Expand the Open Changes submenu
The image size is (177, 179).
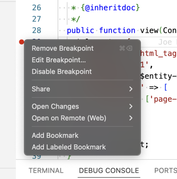(82, 106)
